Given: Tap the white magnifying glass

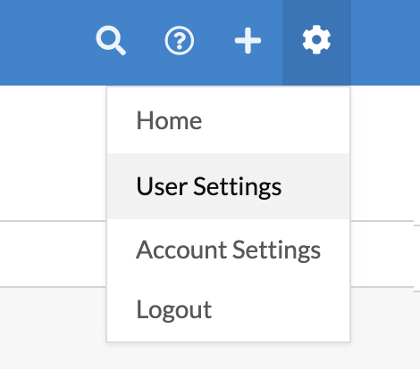Looking at the screenshot, I should point(111,40).
